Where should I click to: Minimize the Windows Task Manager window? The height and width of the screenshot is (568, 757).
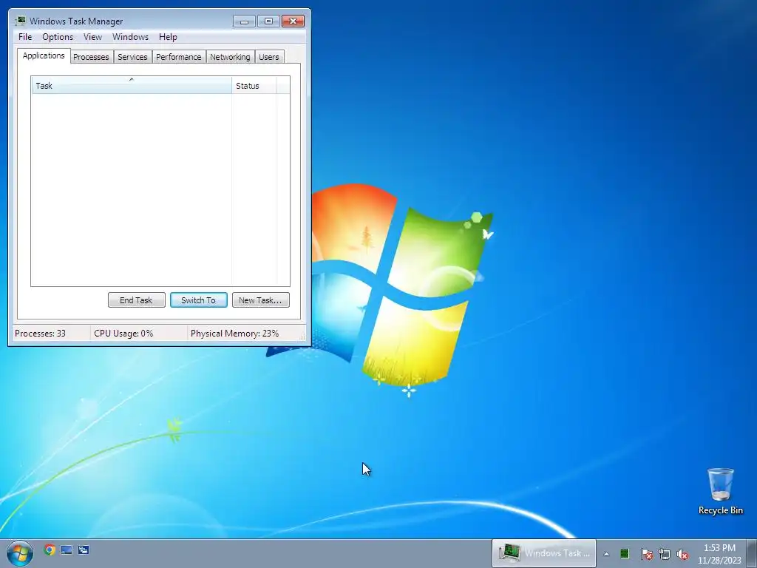tap(244, 21)
